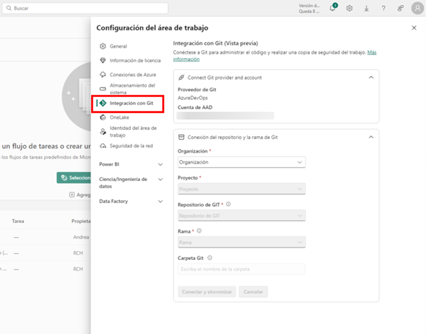426x334 pixels.
Task: Click the AzureDevOps provider value
Action: [193, 98]
